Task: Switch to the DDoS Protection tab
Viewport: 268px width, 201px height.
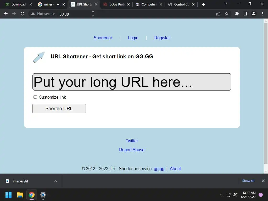Action: tap(116, 5)
